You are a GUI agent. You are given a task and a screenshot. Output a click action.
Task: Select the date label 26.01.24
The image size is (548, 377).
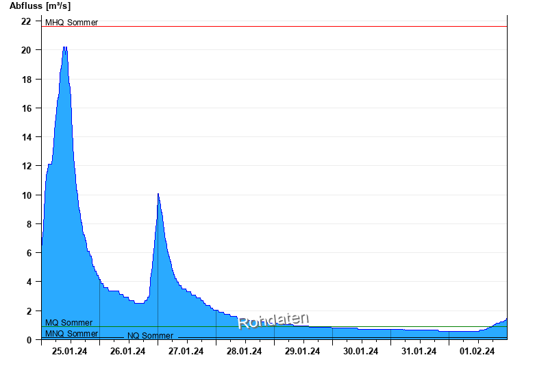pos(127,351)
